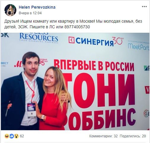Click the man's conference badge in photo
150x143 pixels.
pos(31,111)
